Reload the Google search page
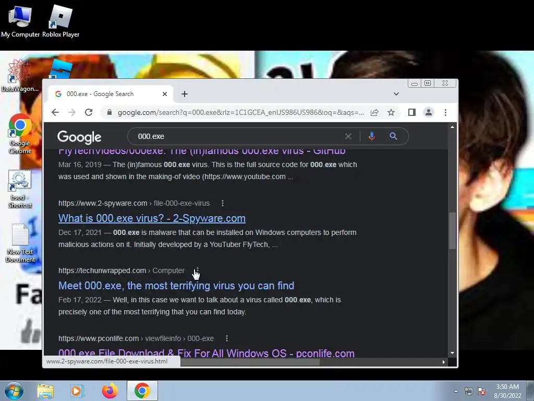The image size is (534, 401). [x=89, y=113]
